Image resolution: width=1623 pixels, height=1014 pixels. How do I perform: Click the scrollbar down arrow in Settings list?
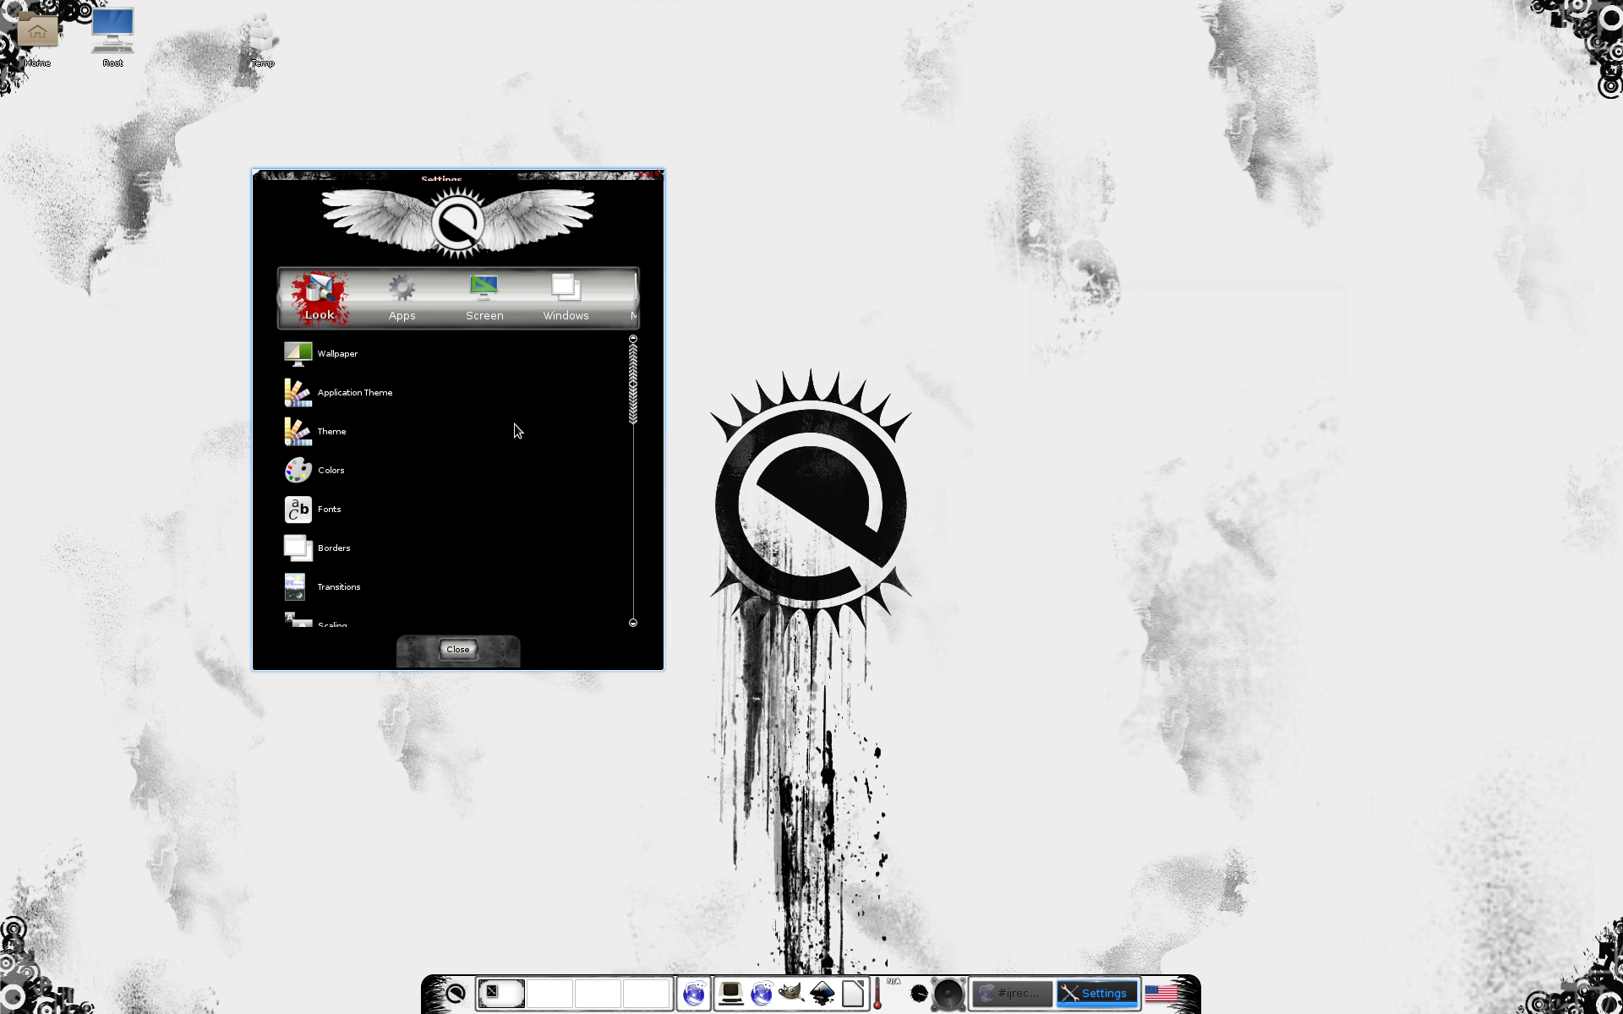633,623
